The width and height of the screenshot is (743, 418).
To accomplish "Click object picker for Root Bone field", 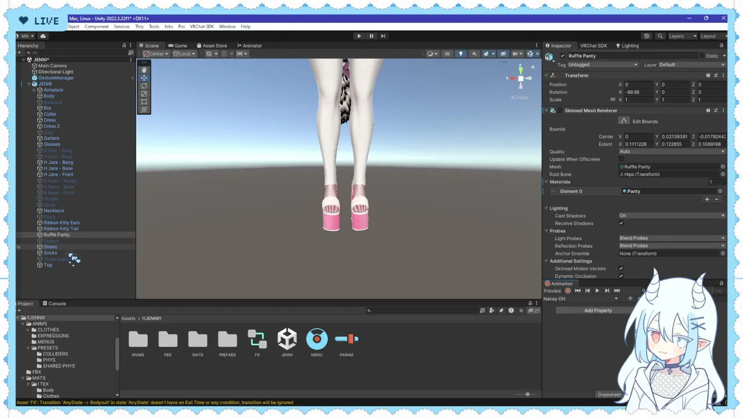I will pos(723,174).
